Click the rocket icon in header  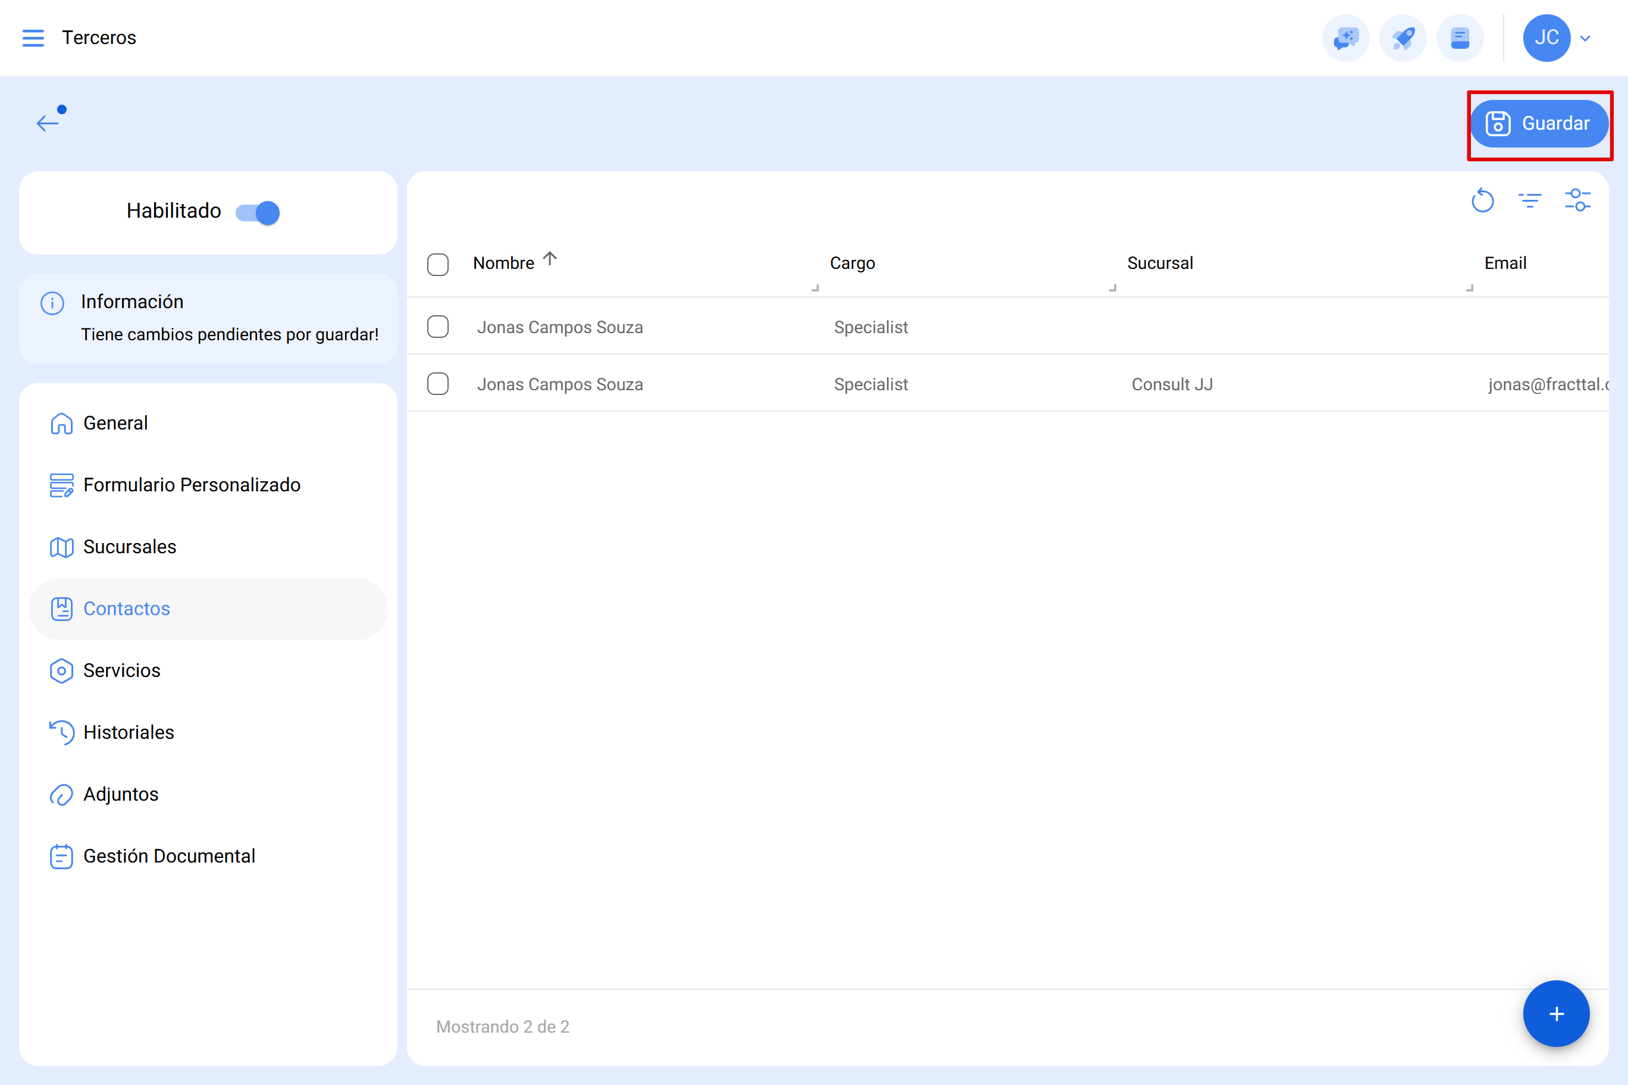click(x=1403, y=38)
